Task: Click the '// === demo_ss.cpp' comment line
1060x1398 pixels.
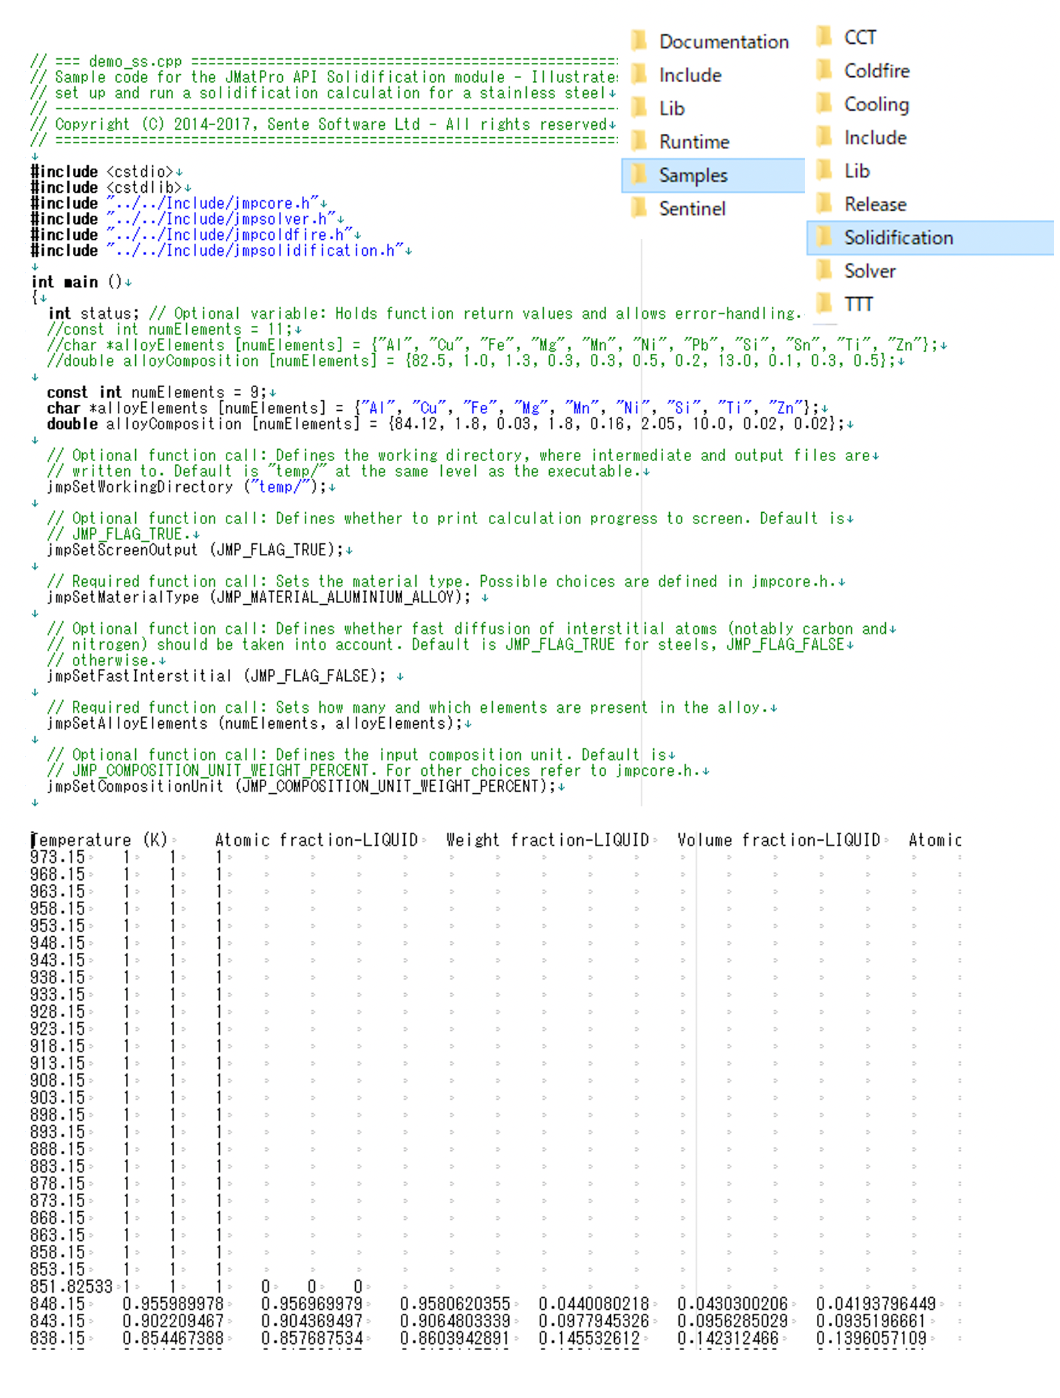Action: (x=324, y=62)
